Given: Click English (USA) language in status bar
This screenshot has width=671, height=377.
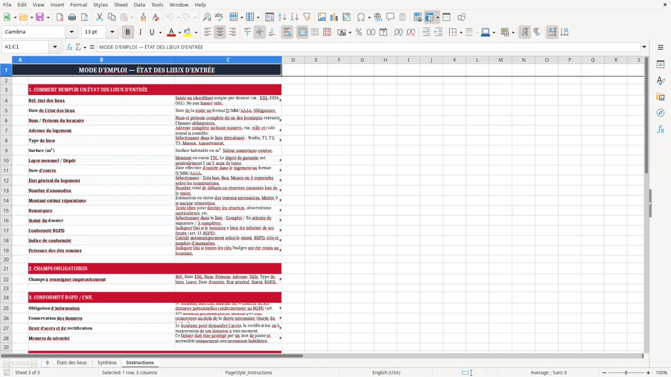Looking at the screenshot, I should coord(386,373).
